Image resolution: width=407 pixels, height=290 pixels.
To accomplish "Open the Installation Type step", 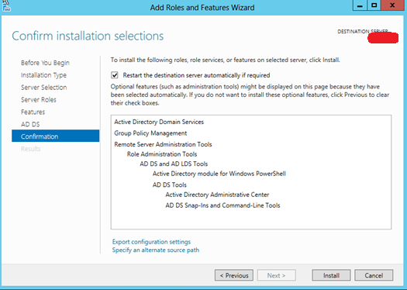I will click(x=43, y=75).
